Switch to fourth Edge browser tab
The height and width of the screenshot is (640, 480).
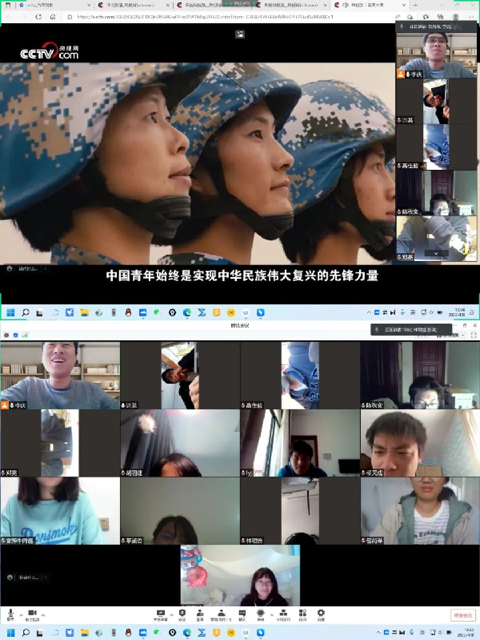[x=291, y=6]
